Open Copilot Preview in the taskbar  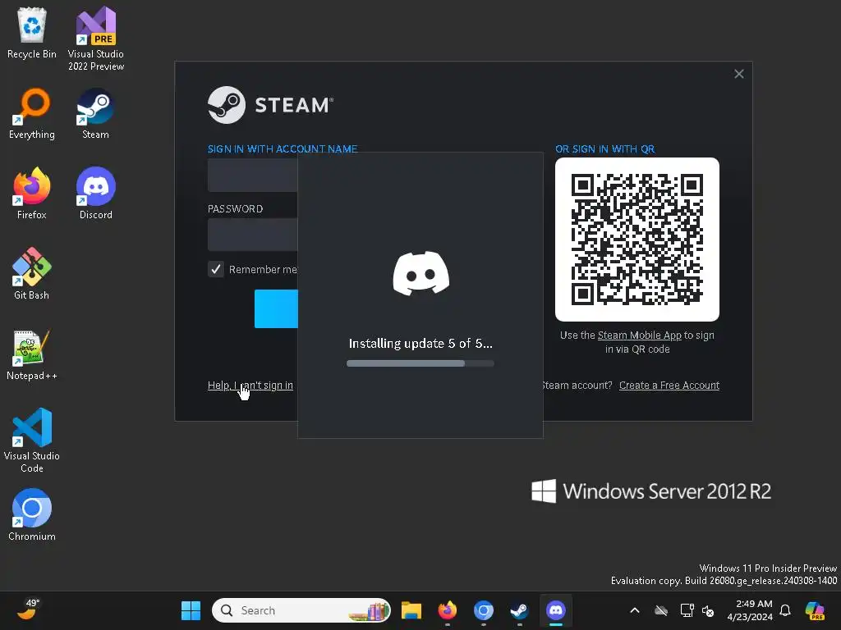point(815,610)
